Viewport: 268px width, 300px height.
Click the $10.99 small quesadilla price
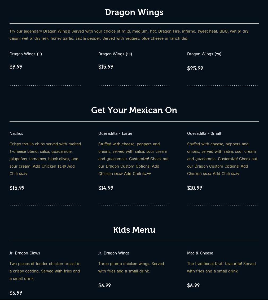[x=195, y=188]
